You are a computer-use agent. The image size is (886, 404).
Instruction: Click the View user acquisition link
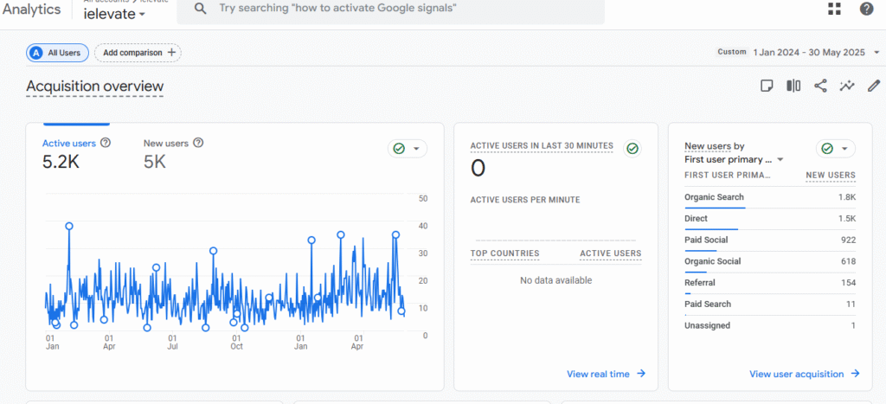pos(804,374)
